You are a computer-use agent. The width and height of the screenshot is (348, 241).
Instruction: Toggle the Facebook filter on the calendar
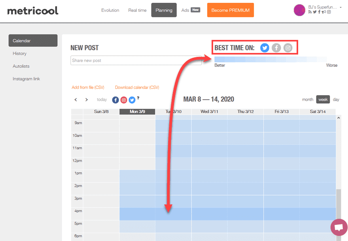115,100
